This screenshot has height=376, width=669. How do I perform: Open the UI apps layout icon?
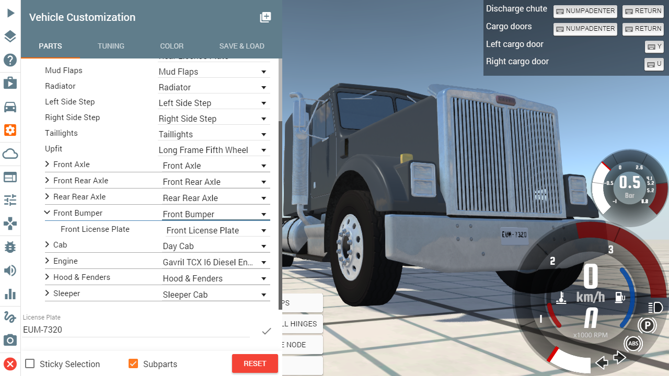pos(10,178)
